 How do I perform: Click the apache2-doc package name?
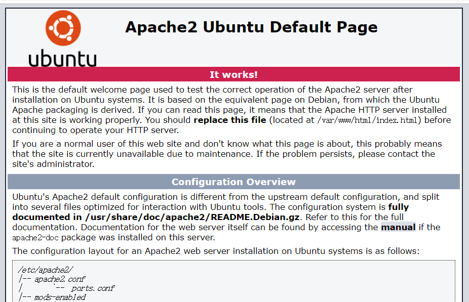pos(35,238)
